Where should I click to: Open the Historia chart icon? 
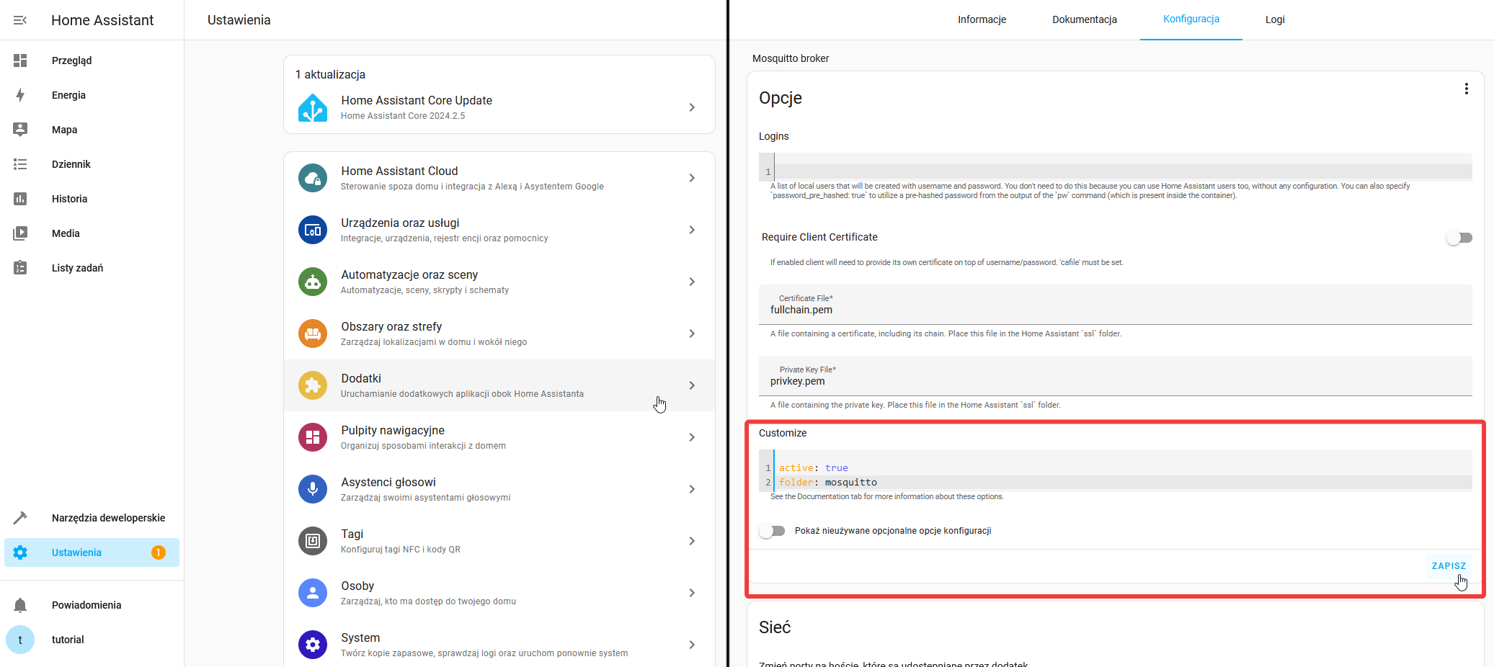click(x=20, y=199)
